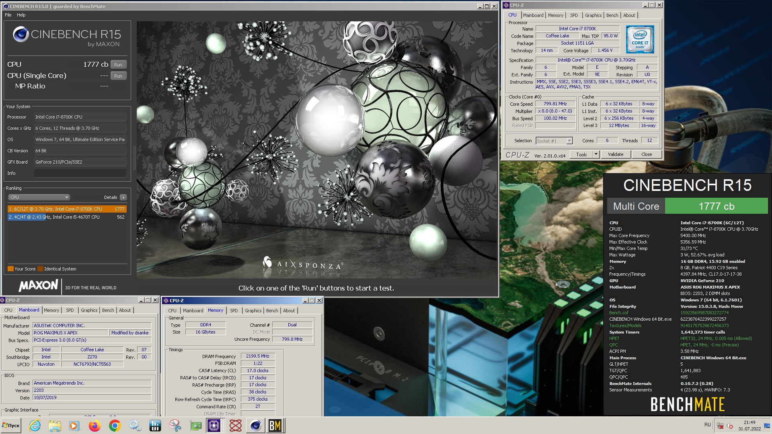Viewport: 772px width, 434px height.
Task: Open SPD tab in CPU-Z Memory window
Action: tap(234, 311)
